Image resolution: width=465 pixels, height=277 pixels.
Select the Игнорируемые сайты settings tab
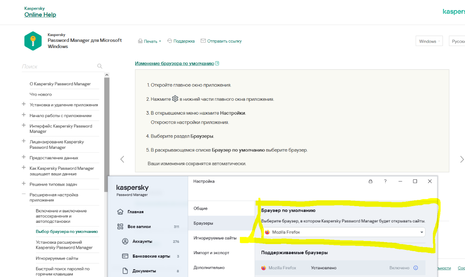click(221, 238)
